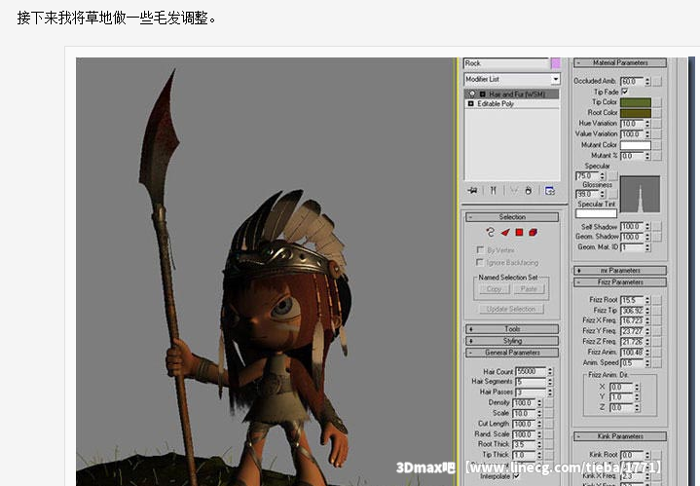Open Configure Modifier Sets icon

point(550,191)
